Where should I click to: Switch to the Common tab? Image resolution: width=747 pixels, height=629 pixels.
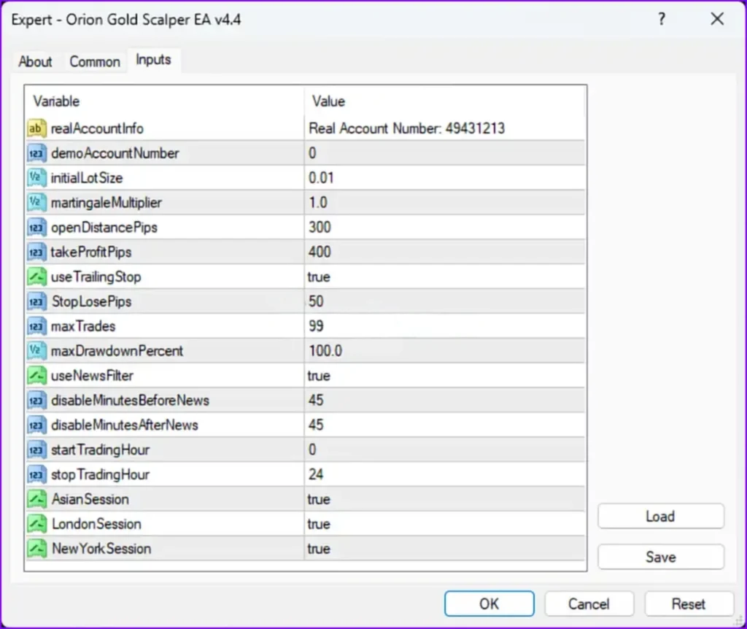95,62
